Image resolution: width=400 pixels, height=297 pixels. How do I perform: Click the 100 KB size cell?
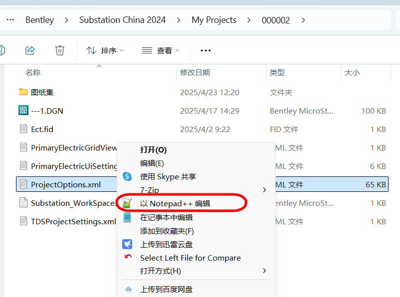pos(374,111)
